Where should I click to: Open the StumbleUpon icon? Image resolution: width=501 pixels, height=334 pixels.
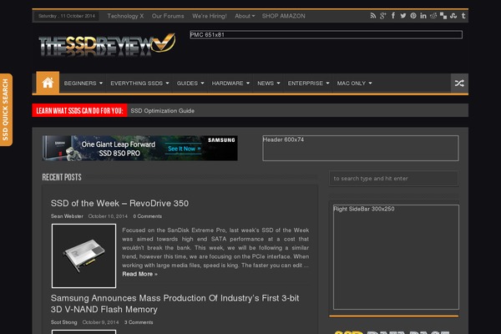[x=453, y=16]
